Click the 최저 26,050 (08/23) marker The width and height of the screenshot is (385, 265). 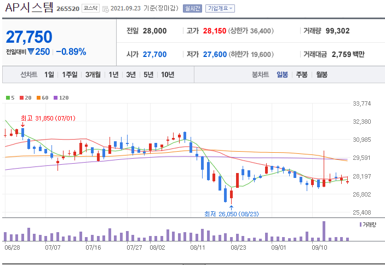tap(232, 214)
